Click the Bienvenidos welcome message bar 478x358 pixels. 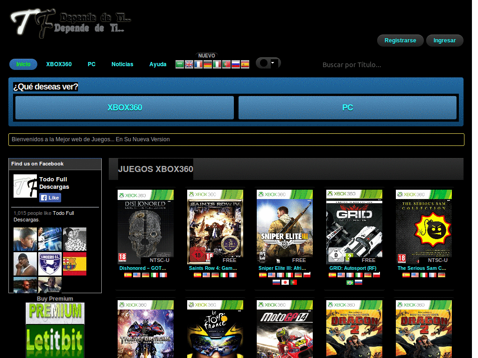(x=236, y=139)
